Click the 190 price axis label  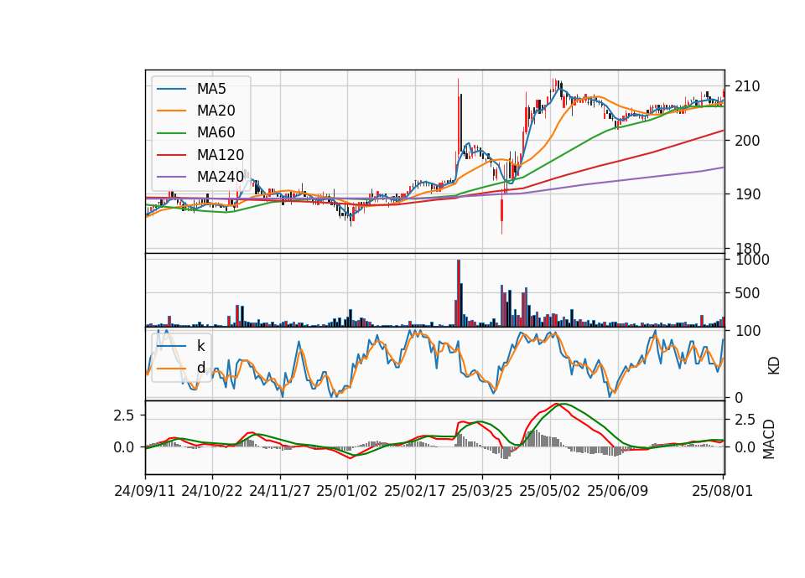pyautogui.click(x=747, y=194)
